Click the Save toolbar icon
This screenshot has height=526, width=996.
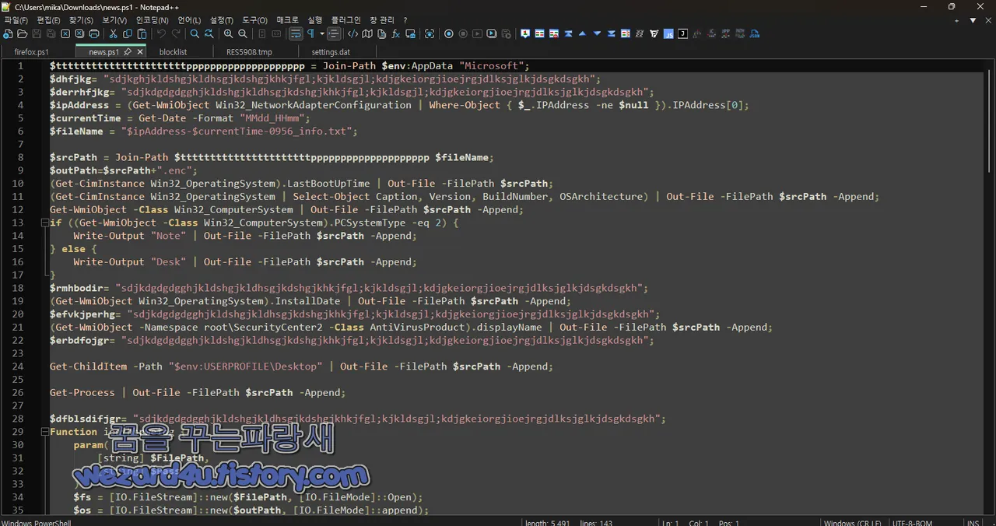[37, 34]
